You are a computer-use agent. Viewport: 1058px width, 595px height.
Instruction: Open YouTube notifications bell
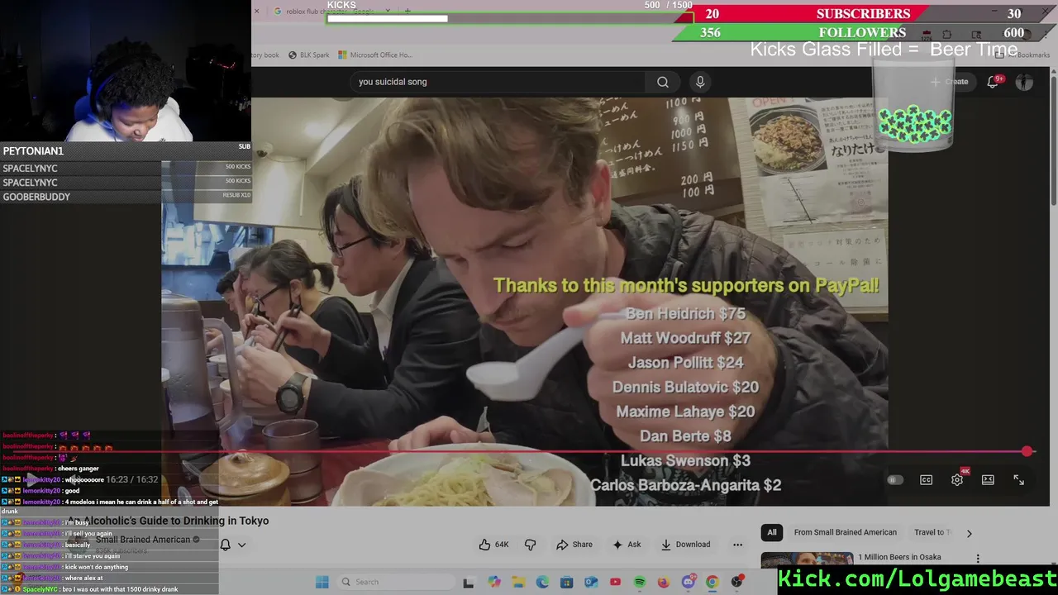[994, 82]
